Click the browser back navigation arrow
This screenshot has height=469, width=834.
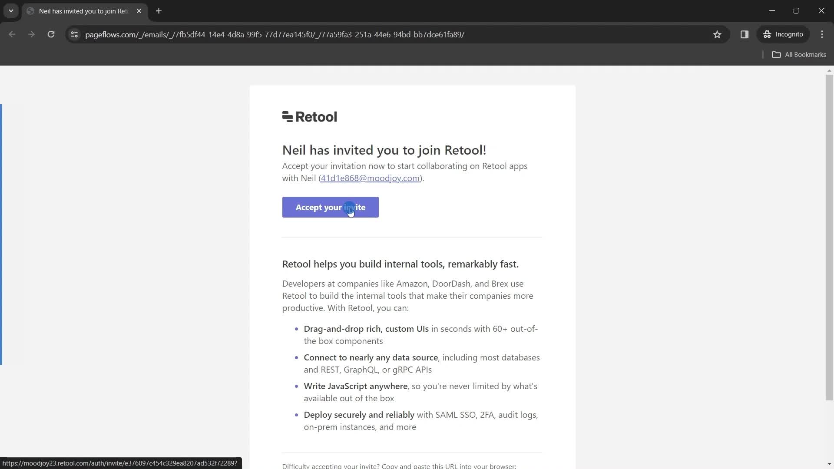pyautogui.click(x=12, y=34)
